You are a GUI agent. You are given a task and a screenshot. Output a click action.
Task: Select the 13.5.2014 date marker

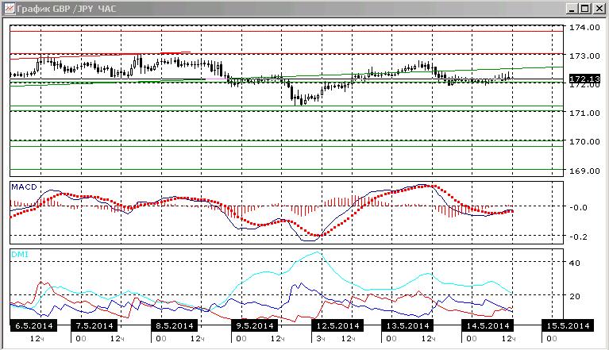tap(407, 325)
